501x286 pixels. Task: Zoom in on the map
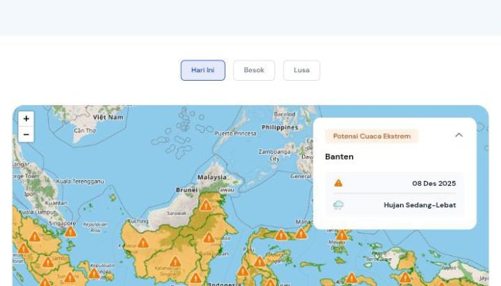click(26, 119)
